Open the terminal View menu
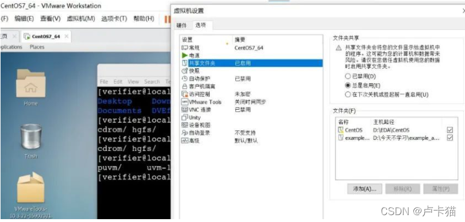Screen dimensions: 465x222 [133, 81]
